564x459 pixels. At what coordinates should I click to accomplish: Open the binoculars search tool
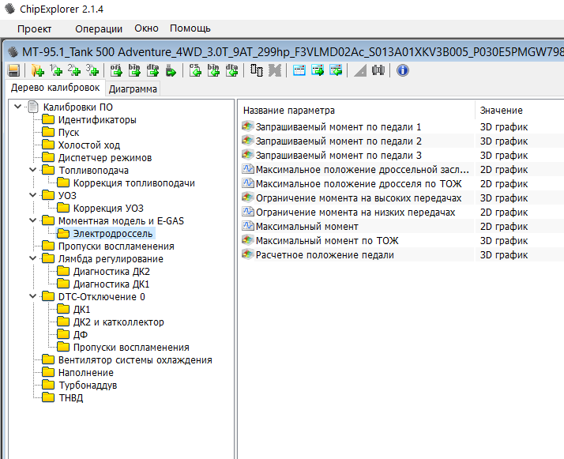click(x=378, y=70)
